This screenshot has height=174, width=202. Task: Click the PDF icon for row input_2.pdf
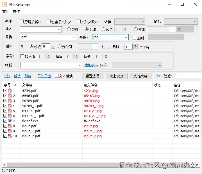pyautogui.click(x=10, y=136)
